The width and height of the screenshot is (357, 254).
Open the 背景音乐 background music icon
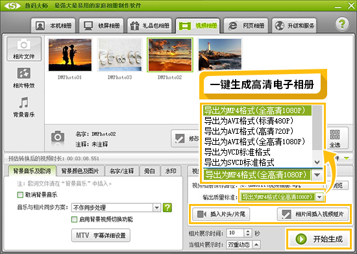coord(24,107)
